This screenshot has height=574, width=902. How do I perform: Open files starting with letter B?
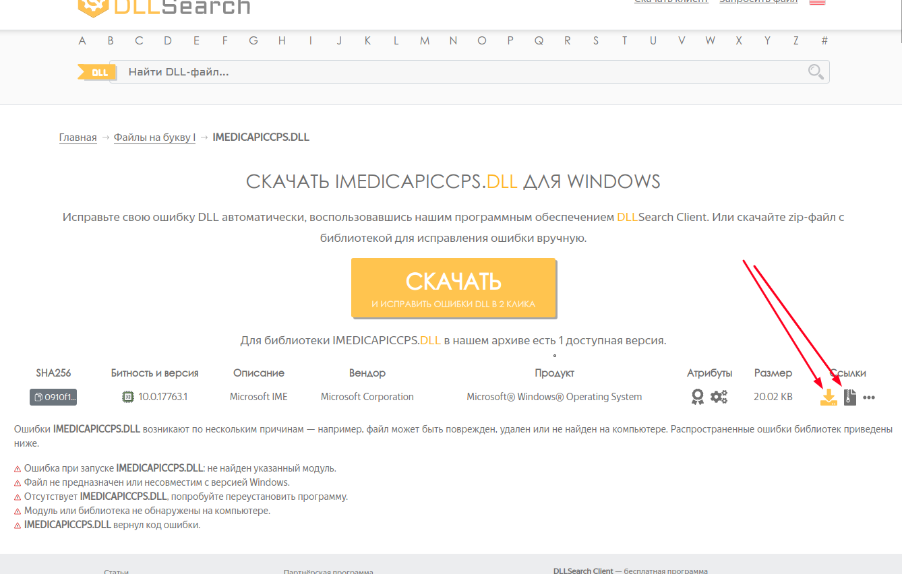click(111, 40)
